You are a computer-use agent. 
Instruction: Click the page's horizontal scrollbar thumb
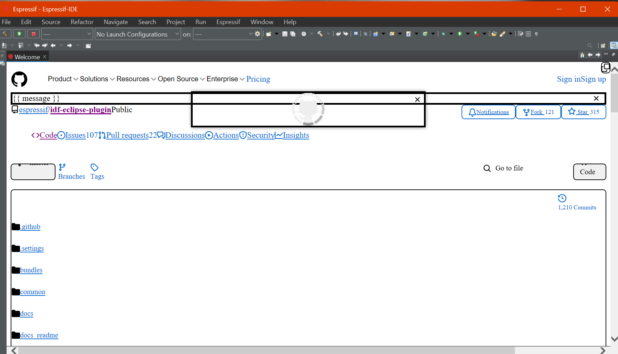click(x=266, y=350)
